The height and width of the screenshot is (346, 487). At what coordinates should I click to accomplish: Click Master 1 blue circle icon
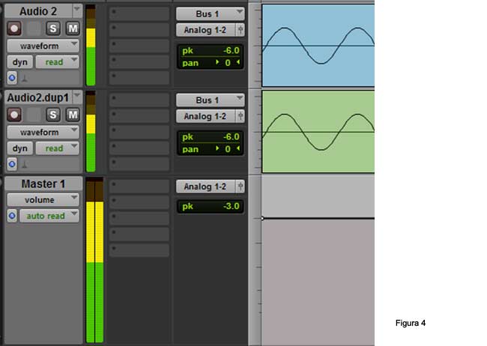(x=12, y=216)
